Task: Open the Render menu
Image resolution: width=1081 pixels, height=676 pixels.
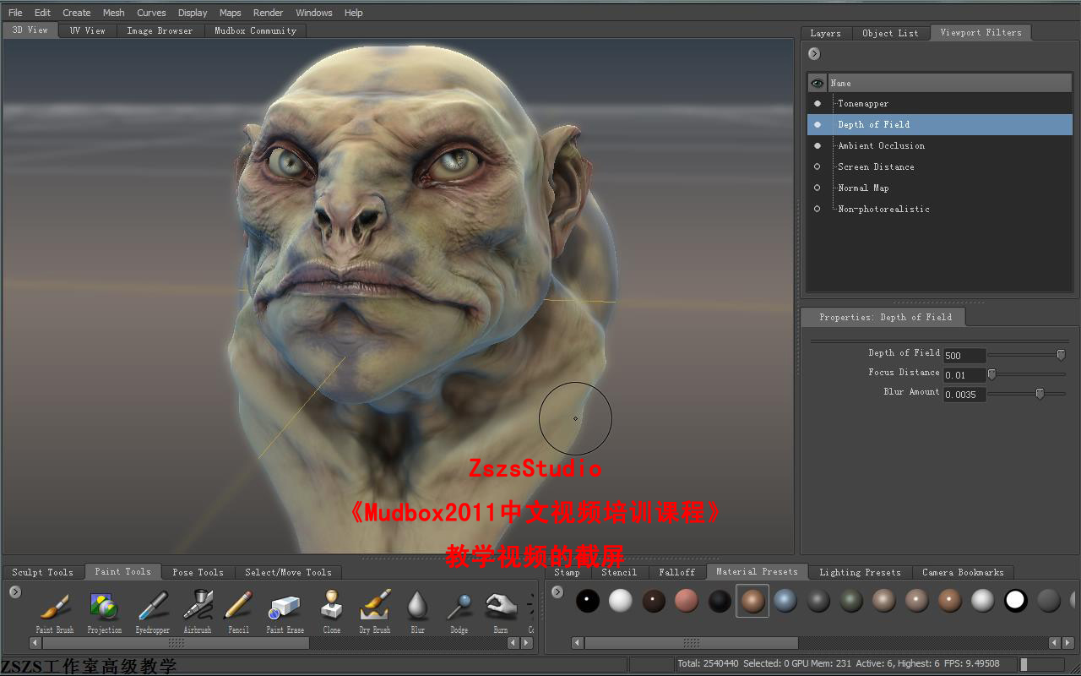Action: (269, 13)
